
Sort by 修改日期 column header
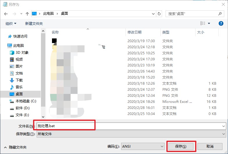[134, 32]
